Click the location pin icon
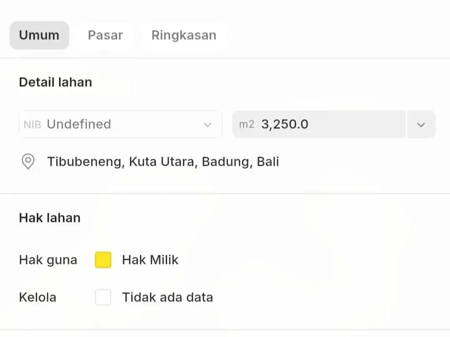Image resolution: width=450 pixels, height=337 pixels. (28, 161)
